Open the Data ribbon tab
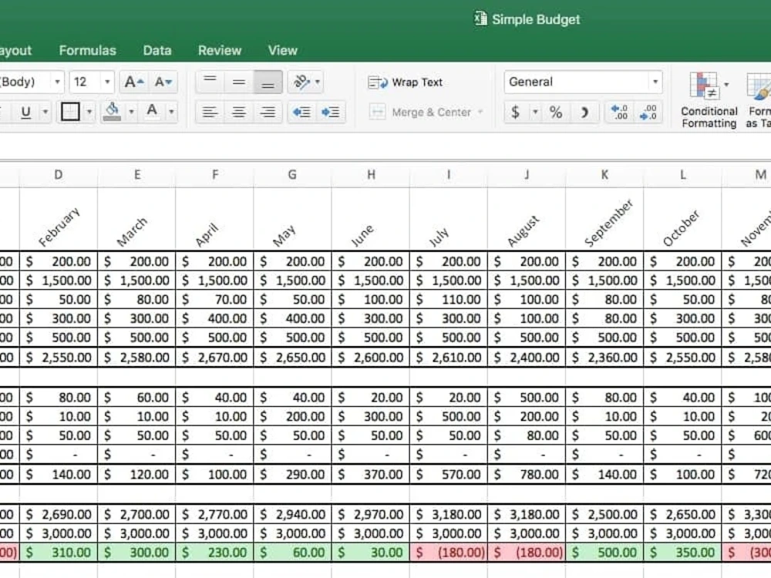 157,50
